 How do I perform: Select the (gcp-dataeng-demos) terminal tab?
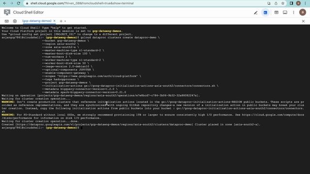point(37,21)
